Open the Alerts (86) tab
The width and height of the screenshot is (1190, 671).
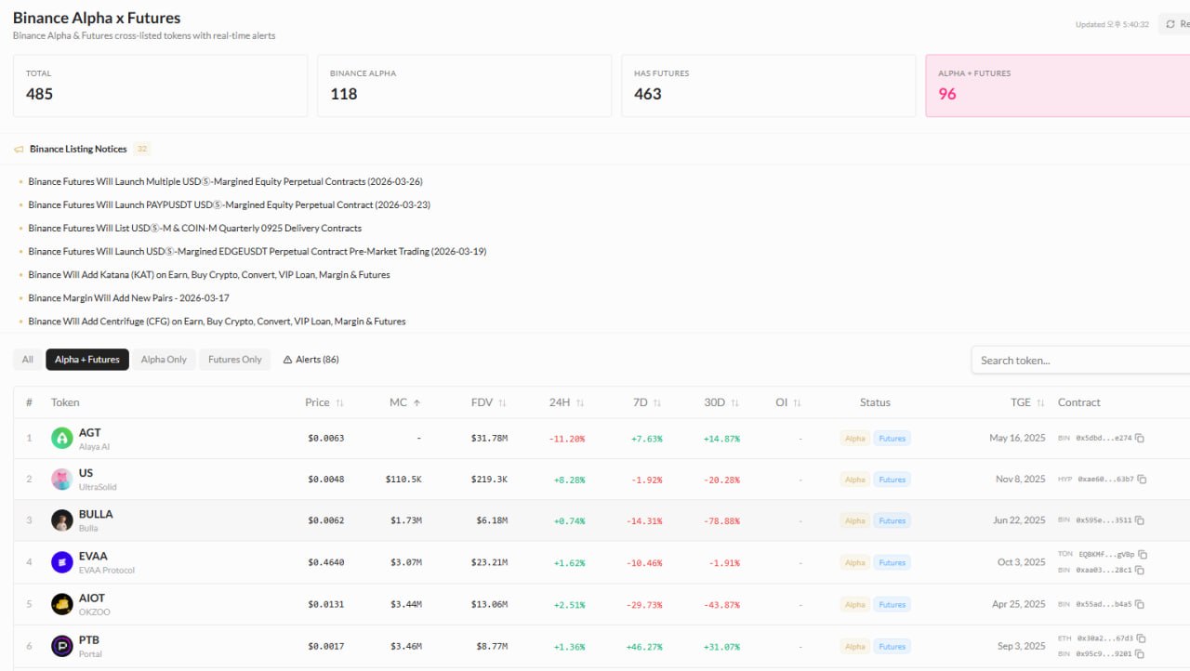[x=311, y=360]
